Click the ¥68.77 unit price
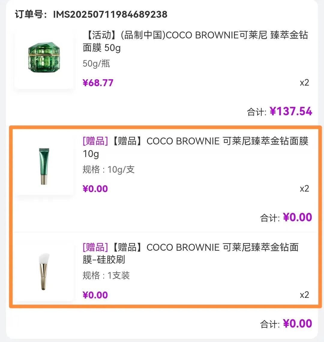 (98, 83)
